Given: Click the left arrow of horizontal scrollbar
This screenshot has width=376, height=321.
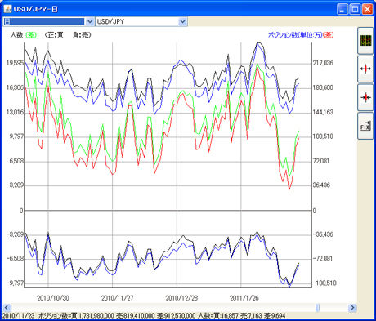Looking at the screenshot, I should (x=7, y=308).
